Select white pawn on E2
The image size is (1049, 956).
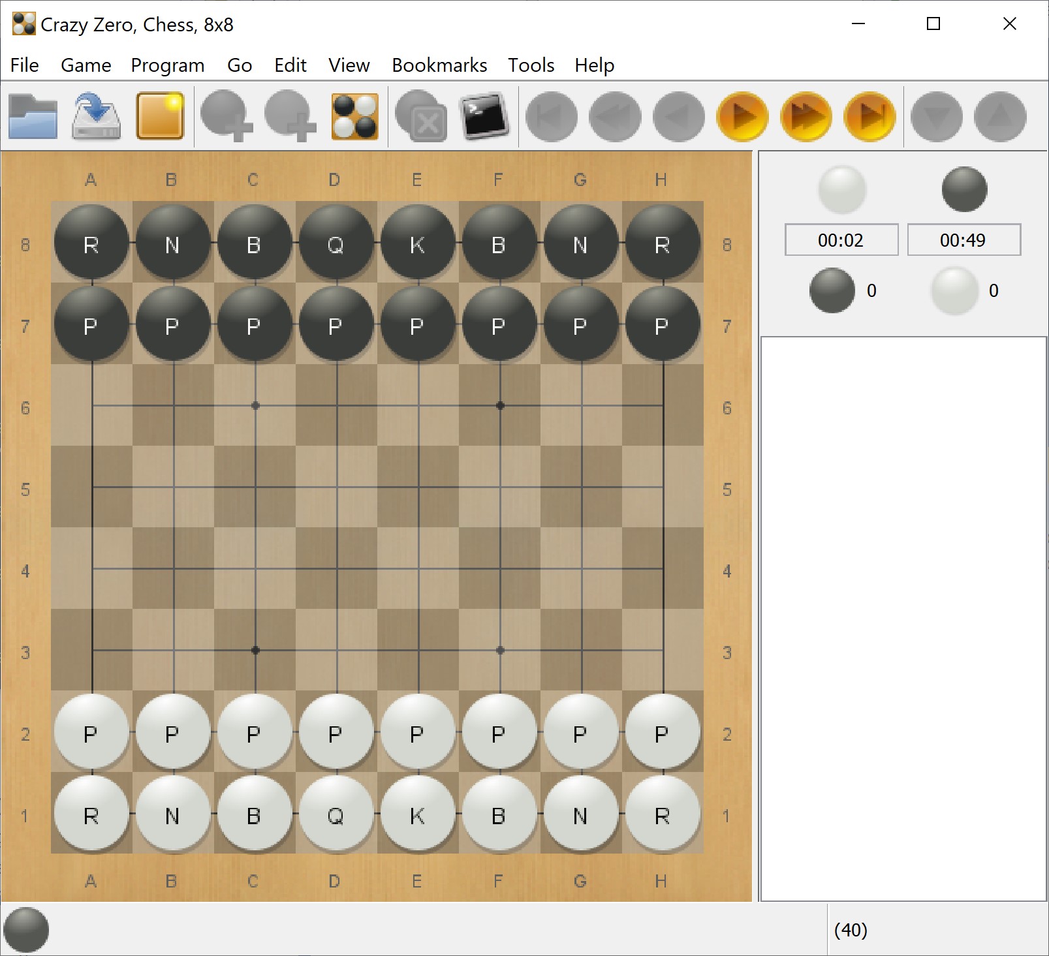point(418,732)
